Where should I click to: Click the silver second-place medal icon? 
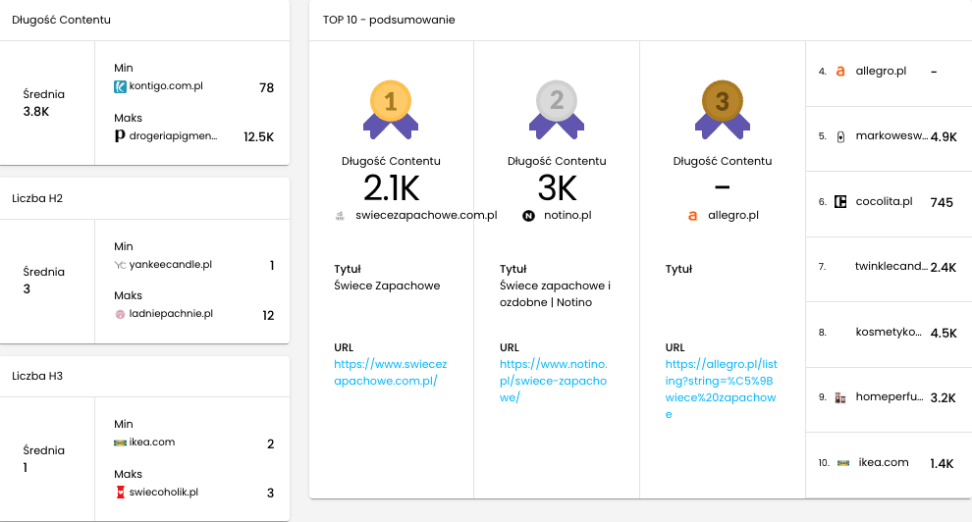pos(557,110)
